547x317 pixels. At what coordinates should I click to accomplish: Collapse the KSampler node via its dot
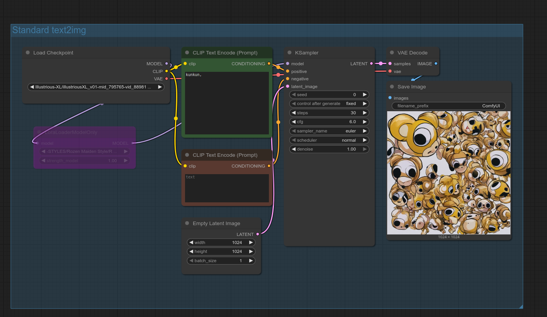coord(290,53)
